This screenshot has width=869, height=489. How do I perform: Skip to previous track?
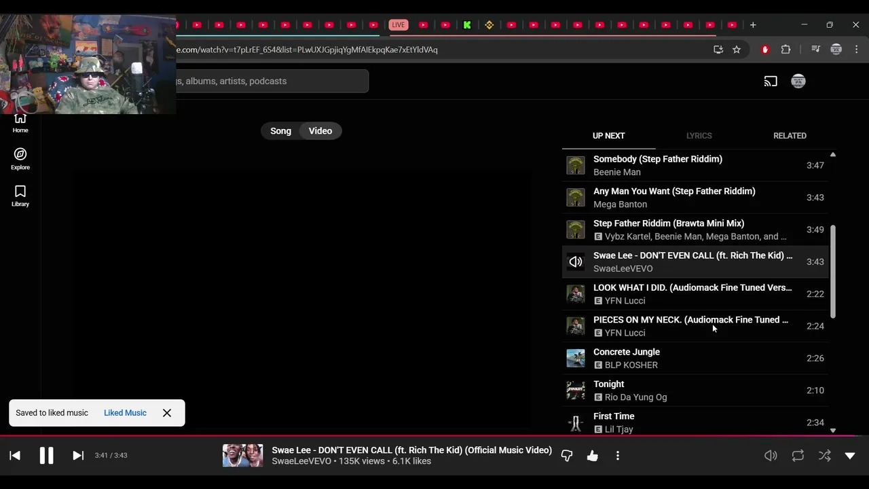tap(15, 456)
